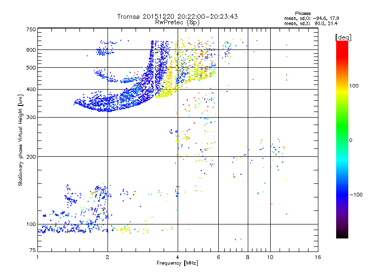Click the x-axis label 'Frequency [MHz]'
The image size is (374, 280).
tap(177, 263)
